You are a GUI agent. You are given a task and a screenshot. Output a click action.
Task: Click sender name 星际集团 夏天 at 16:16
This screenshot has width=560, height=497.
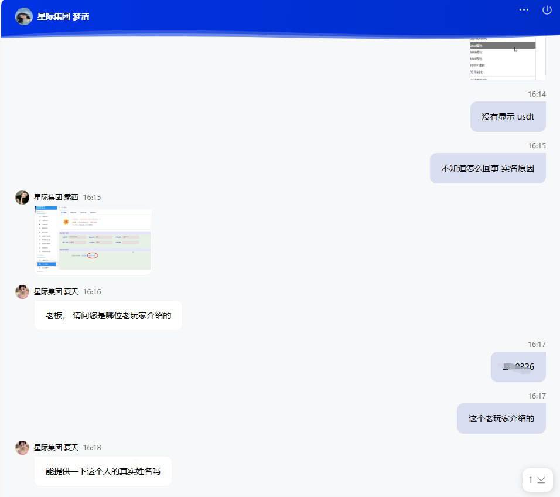click(56, 292)
